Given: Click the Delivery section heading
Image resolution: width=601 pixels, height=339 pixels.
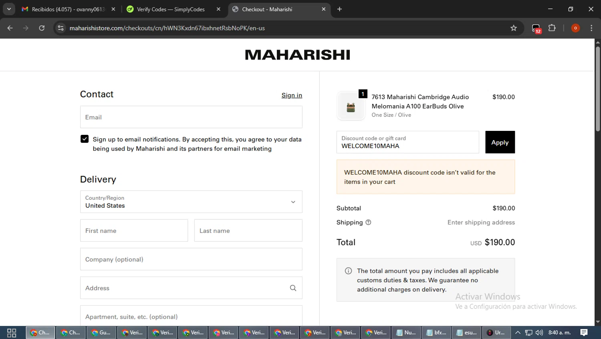Looking at the screenshot, I should tap(98, 179).
